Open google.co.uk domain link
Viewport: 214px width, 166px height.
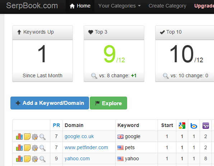click(79, 136)
